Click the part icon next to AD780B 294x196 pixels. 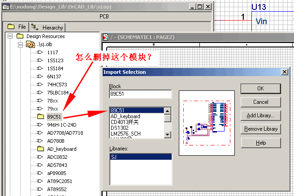(x=40, y=141)
